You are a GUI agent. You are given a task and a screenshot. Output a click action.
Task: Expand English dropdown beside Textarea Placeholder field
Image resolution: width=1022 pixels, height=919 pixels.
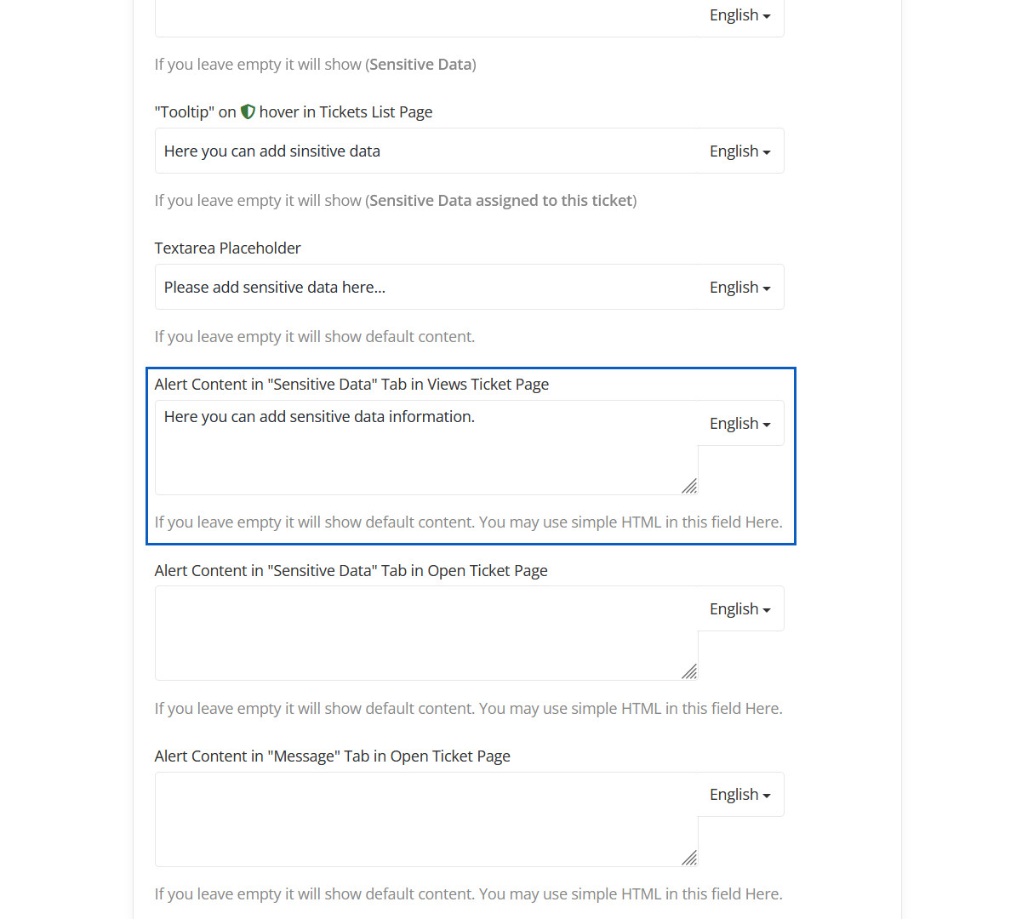739,288
